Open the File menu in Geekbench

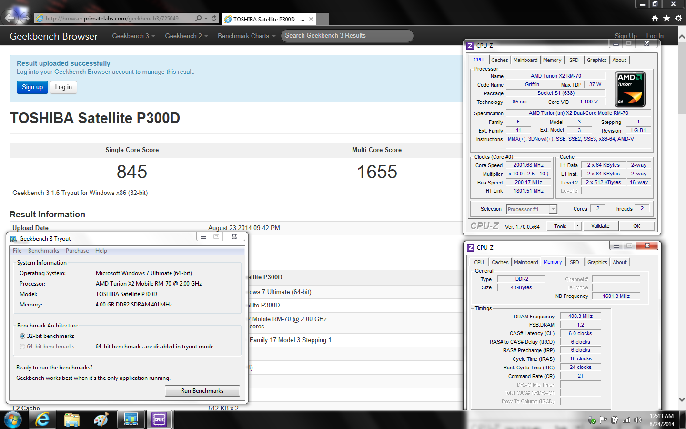coord(17,251)
